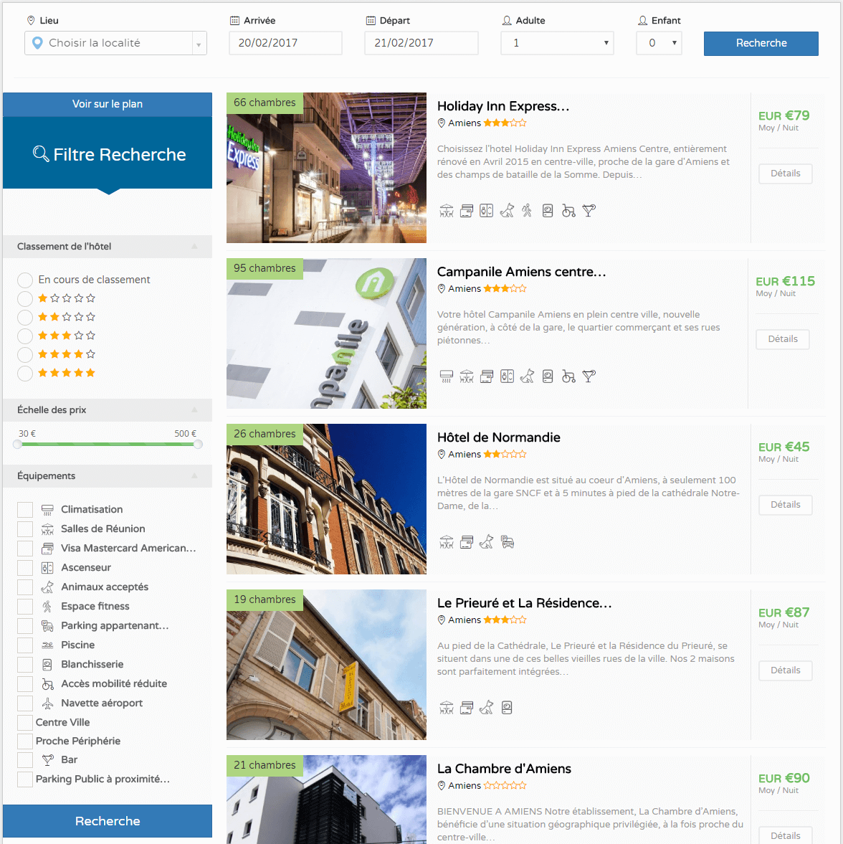Select the three-star rating radio button
Image resolution: width=843 pixels, height=844 pixels.
[x=25, y=336]
